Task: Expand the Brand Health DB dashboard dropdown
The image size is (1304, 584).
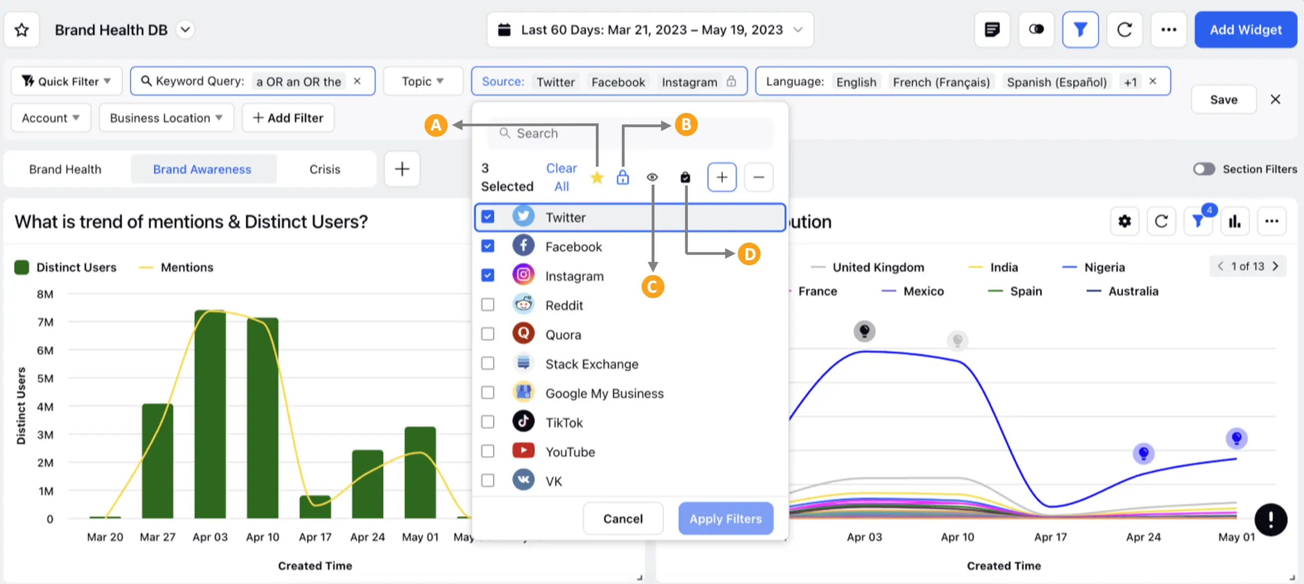Action: [x=186, y=29]
